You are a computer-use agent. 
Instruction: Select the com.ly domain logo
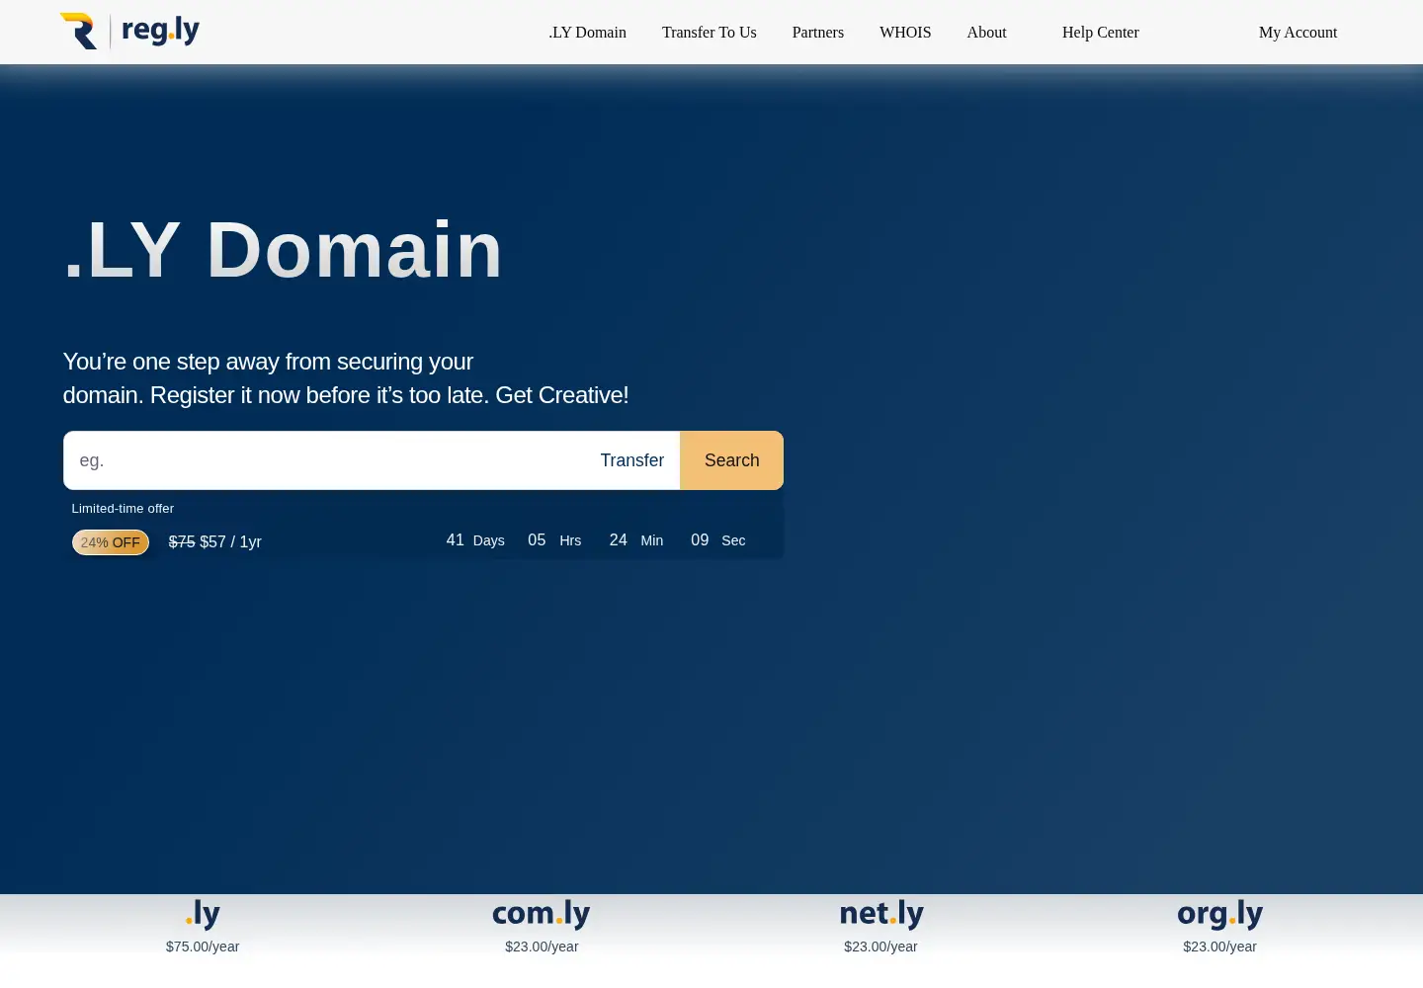coord(542,914)
